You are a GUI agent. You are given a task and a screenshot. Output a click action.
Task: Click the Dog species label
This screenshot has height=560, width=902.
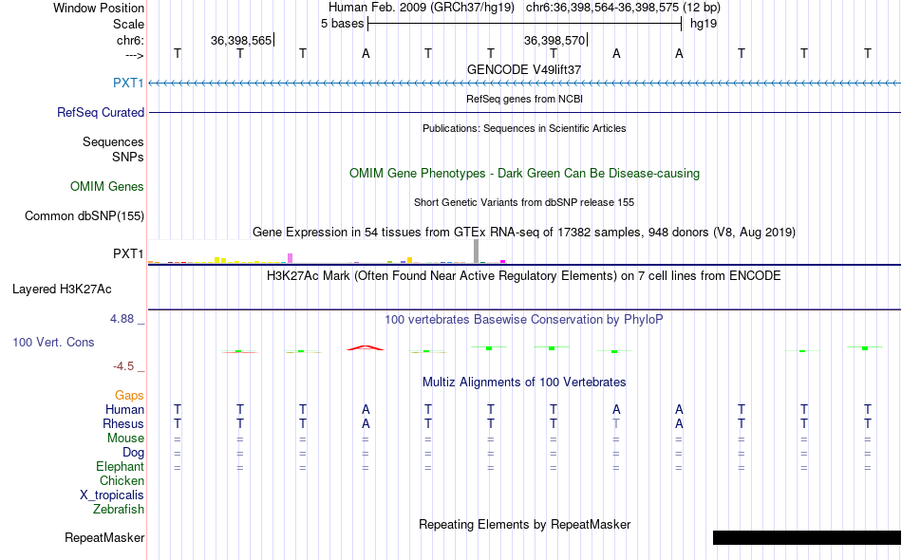(133, 453)
